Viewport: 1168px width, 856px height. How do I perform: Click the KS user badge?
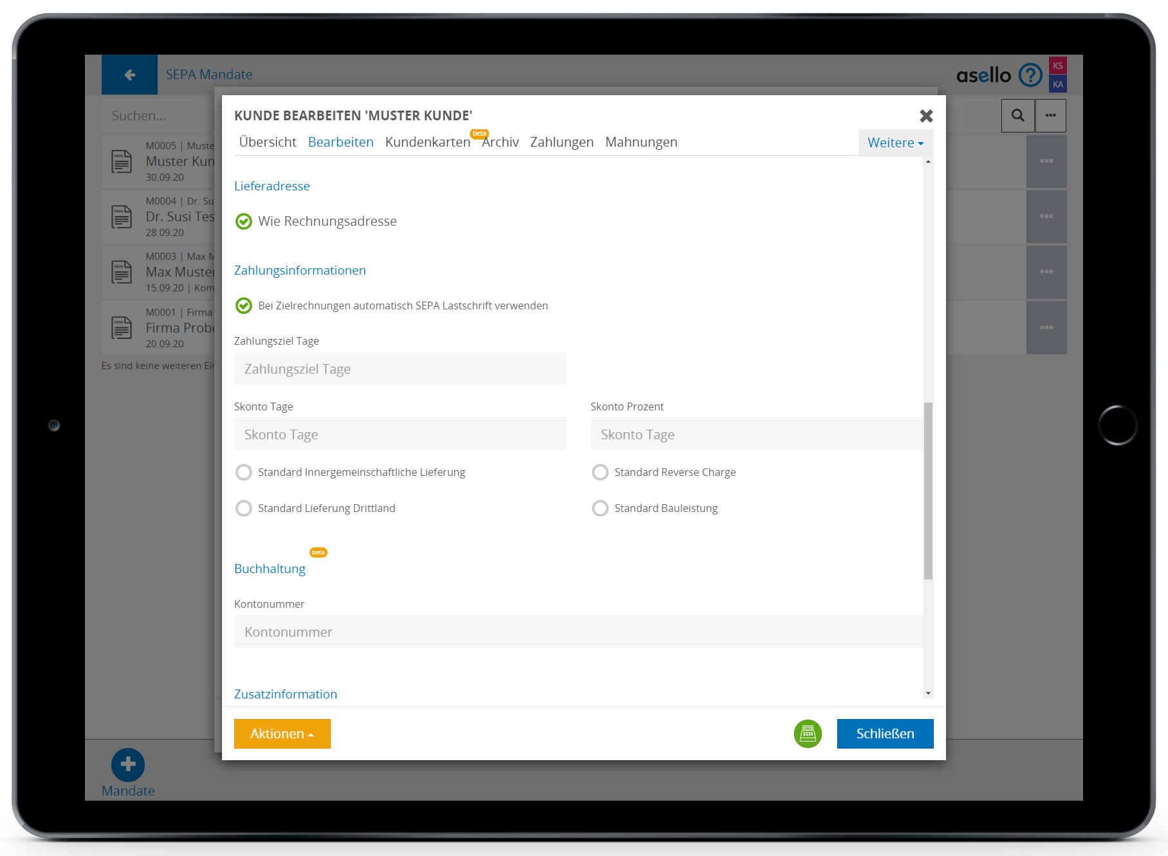[x=1057, y=66]
